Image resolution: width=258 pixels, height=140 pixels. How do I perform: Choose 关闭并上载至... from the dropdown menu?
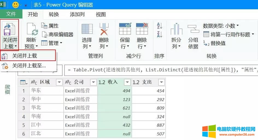pos(28,66)
